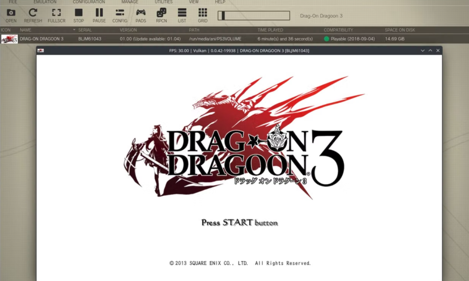
Task: Click the Icon column header
Action: click(5, 30)
